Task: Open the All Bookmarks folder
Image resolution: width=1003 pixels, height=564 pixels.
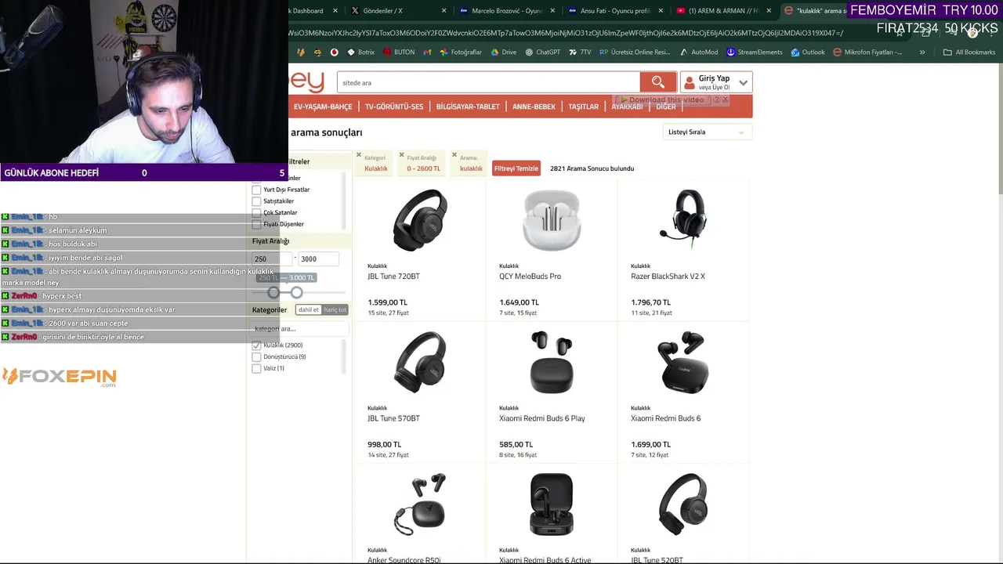Action: click(969, 52)
